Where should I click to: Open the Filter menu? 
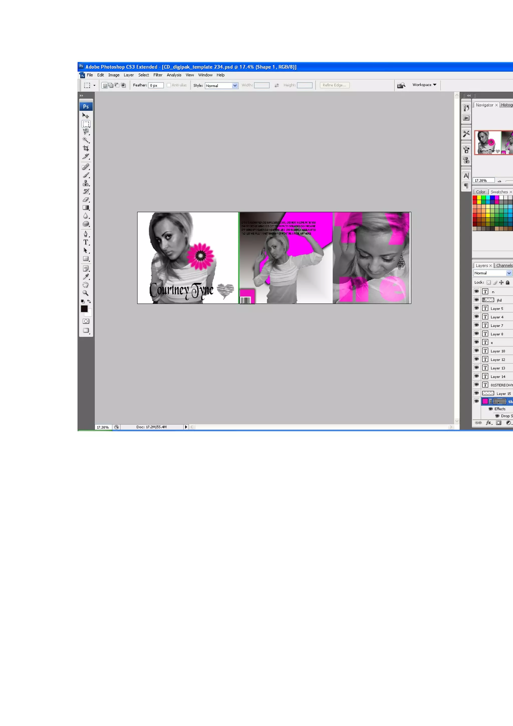click(x=158, y=75)
